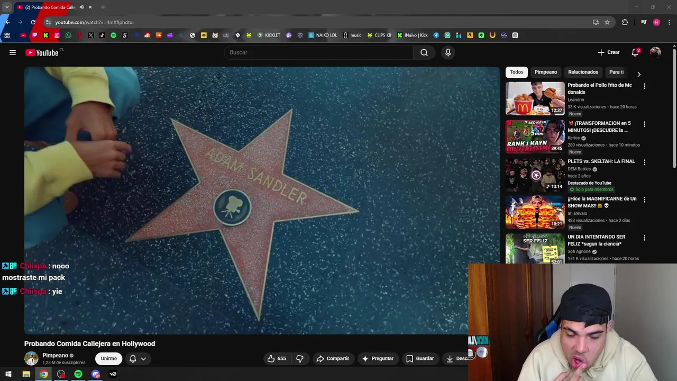Open YouTube notifications bell
677x381 pixels.
pos(635,52)
